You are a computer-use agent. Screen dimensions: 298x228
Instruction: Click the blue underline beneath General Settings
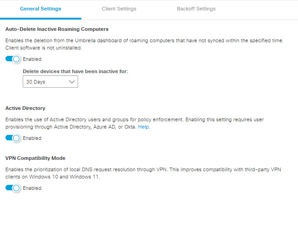[40, 19]
